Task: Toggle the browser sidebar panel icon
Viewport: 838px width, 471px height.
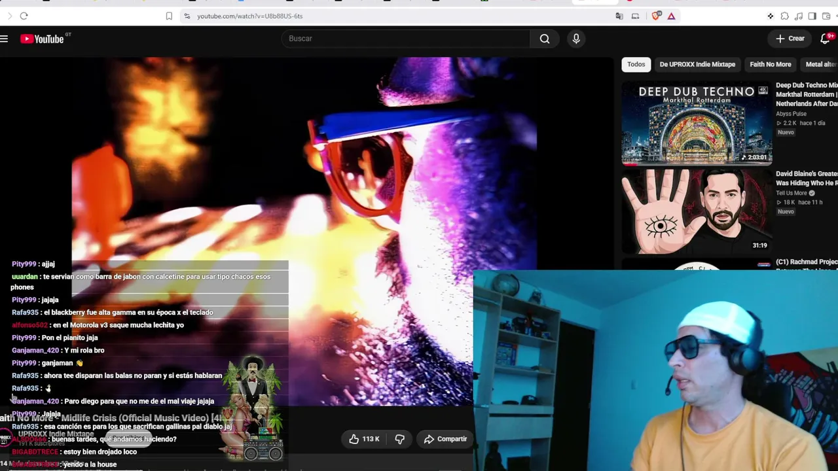Action: pyautogui.click(x=812, y=16)
